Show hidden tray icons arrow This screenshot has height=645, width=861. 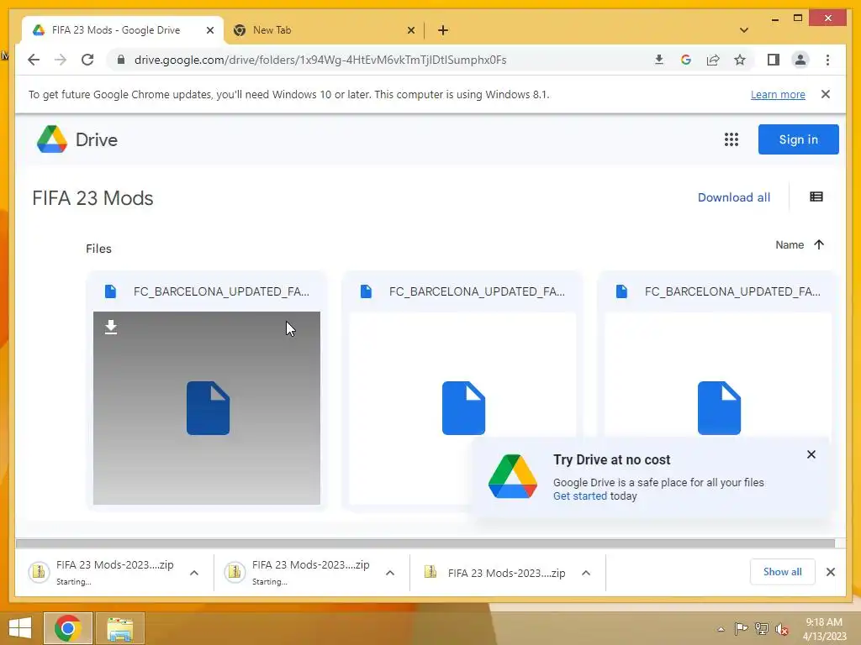pos(721,629)
